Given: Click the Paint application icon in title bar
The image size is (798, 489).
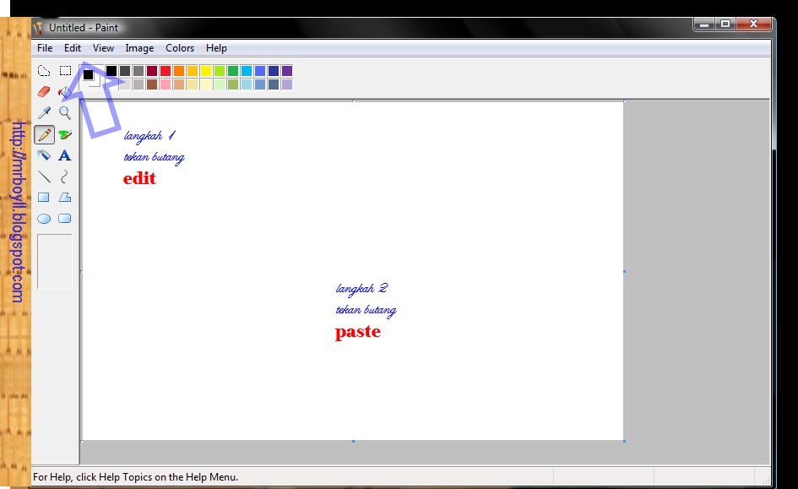Looking at the screenshot, I should (x=39, y=28).
